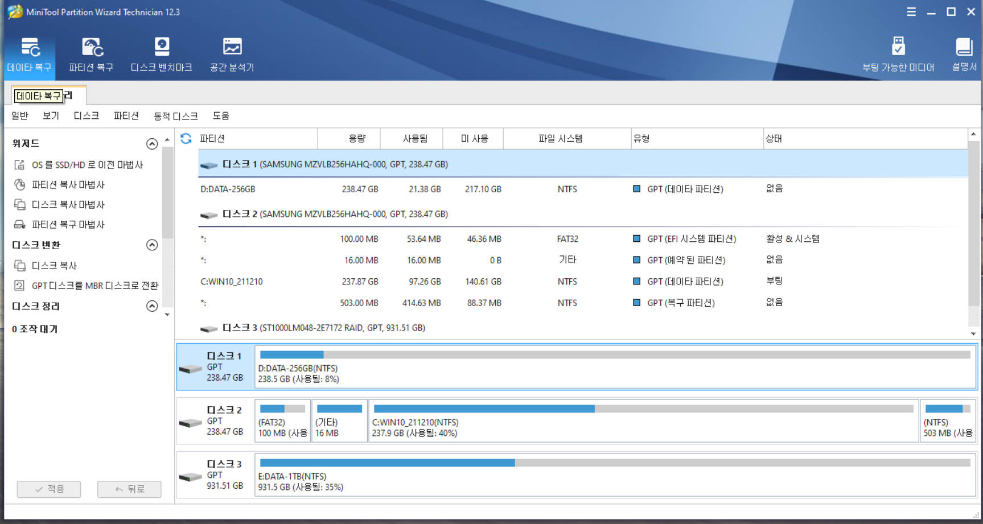Sort by 파일 시스템 column header

tap(567, 138)
